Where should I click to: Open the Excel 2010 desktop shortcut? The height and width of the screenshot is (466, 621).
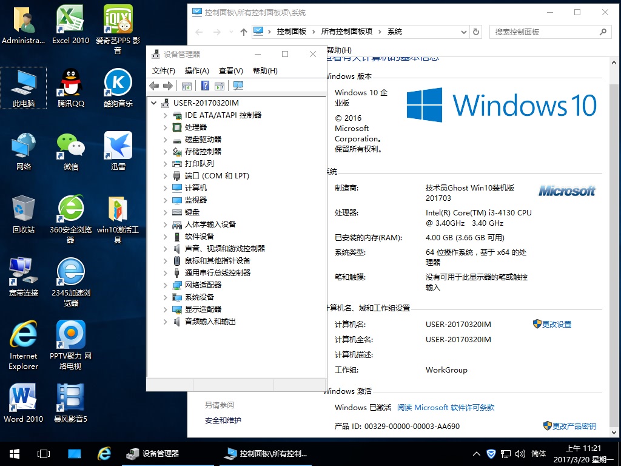pos(70,24)
